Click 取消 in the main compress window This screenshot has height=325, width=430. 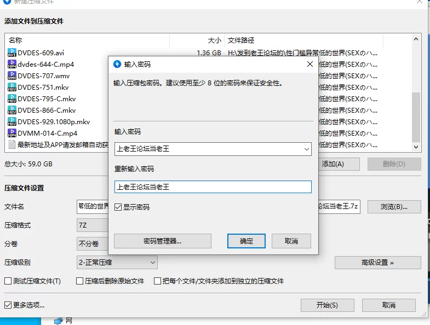(x=389, y=305)
